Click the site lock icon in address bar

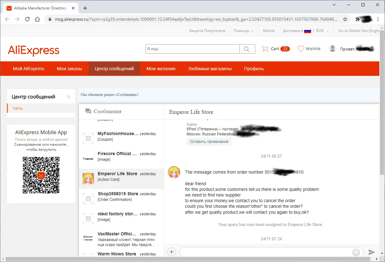(50, 19)
